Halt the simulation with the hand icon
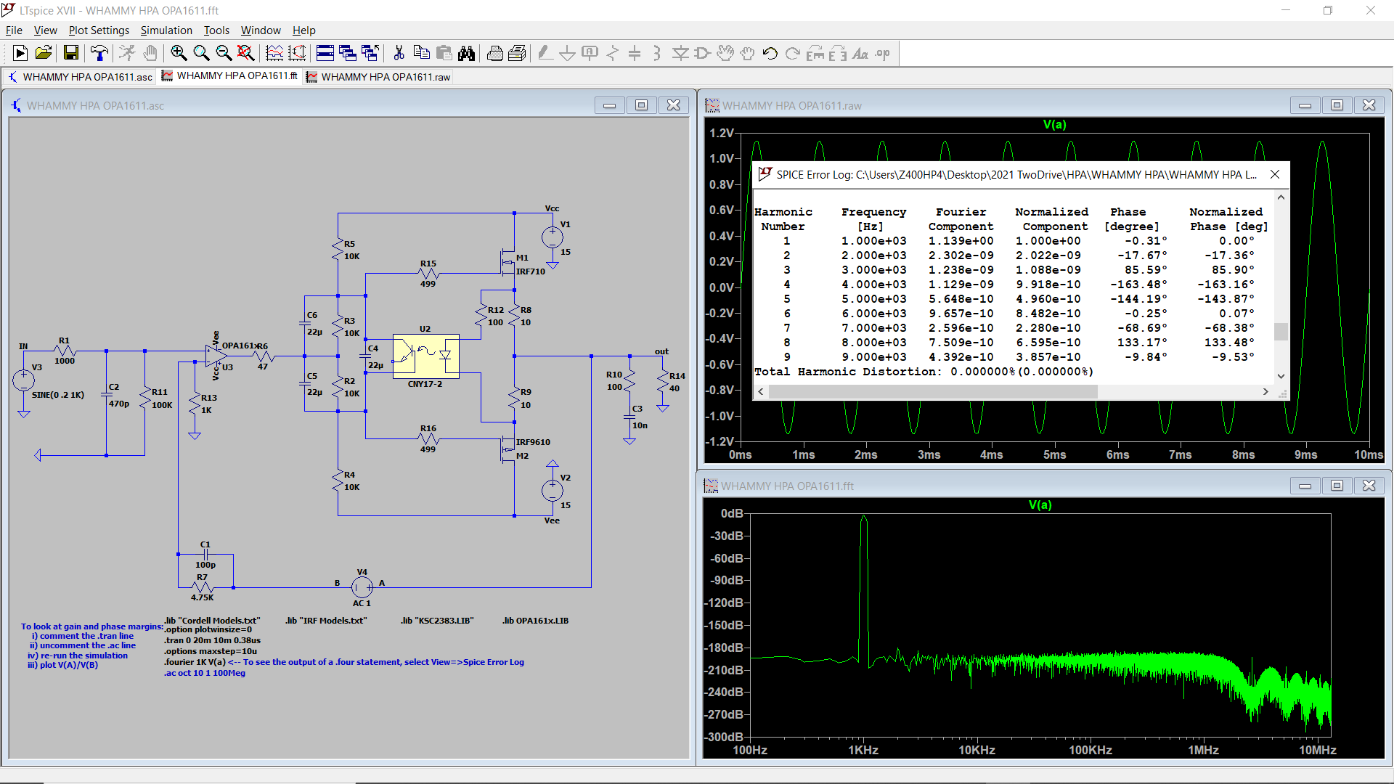 coord(150,53)
